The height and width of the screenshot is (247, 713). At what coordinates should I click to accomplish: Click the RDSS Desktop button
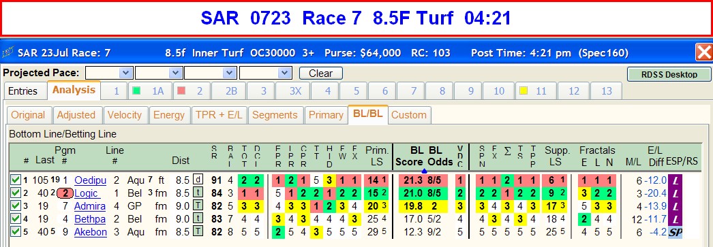click(669, 74)
